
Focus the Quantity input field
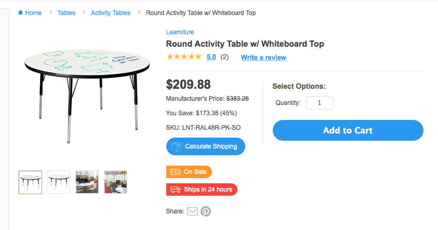coord(319,103)
